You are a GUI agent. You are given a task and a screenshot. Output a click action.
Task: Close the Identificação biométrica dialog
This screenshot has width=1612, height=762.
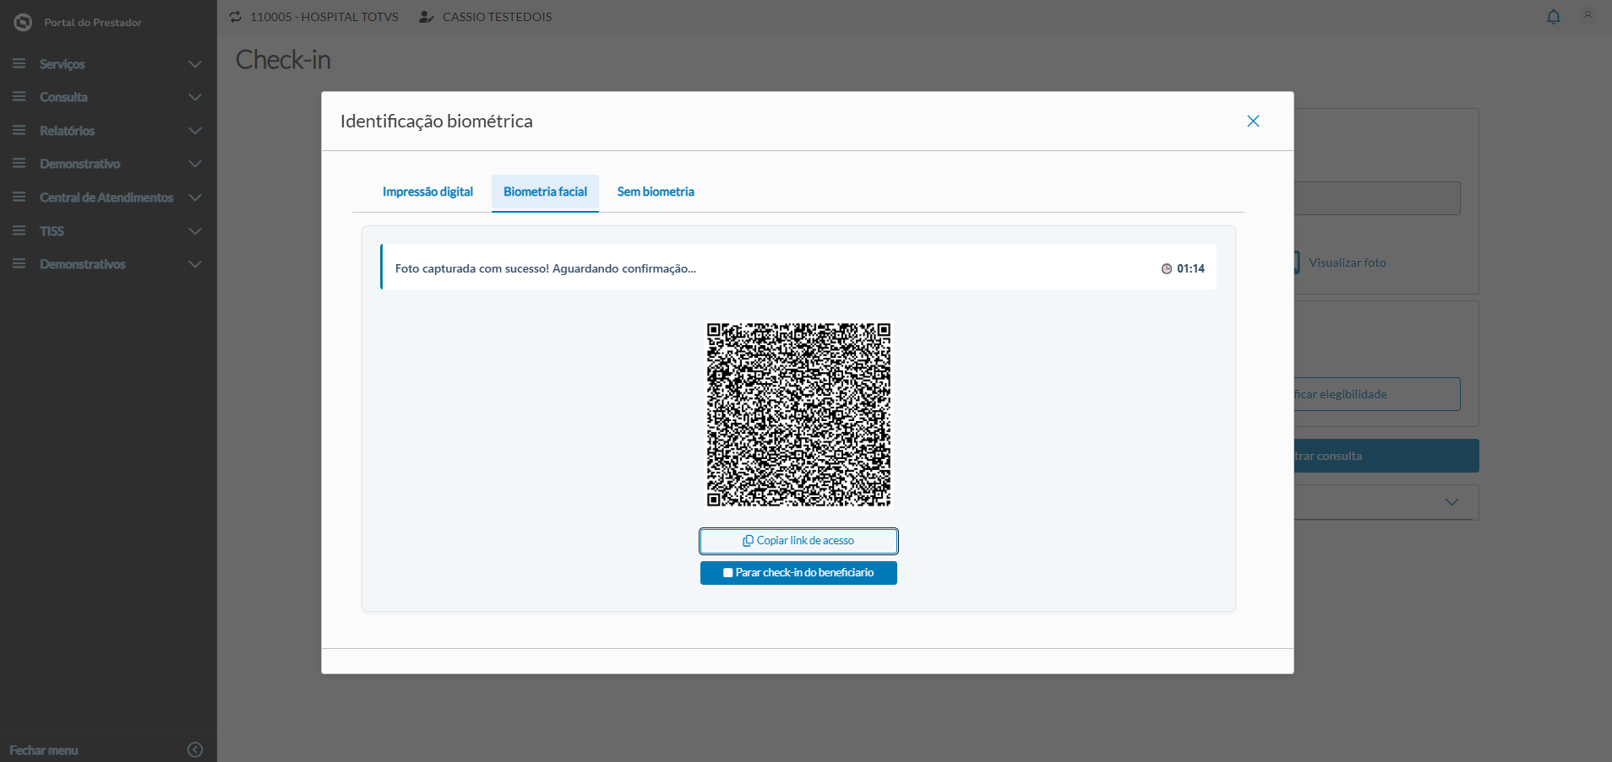pos(1253,122)
